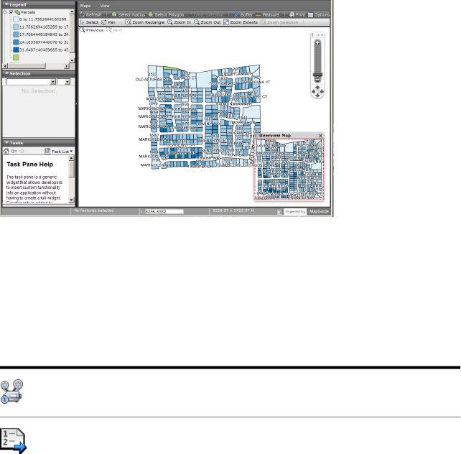Close the Overview Map window
Screen dimensions: 461x454
coord(320,136)
